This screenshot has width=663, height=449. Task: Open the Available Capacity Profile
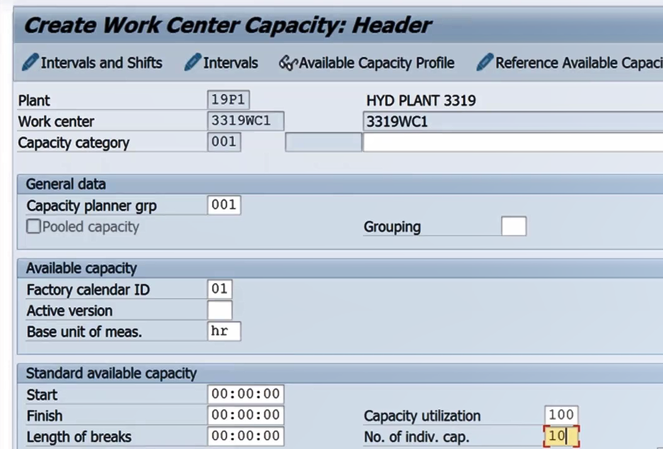pyautogui.click(x=376, y=63)
